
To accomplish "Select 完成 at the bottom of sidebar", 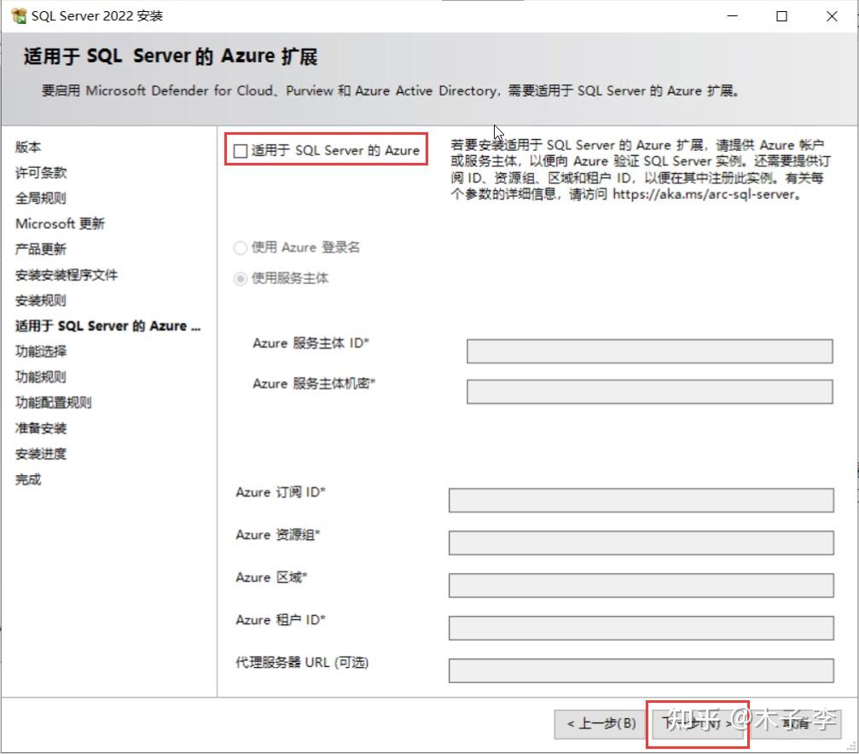I will pyautogui.click(x=27, y=479).
